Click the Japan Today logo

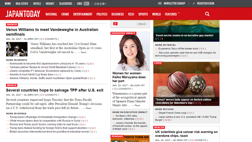23,14
